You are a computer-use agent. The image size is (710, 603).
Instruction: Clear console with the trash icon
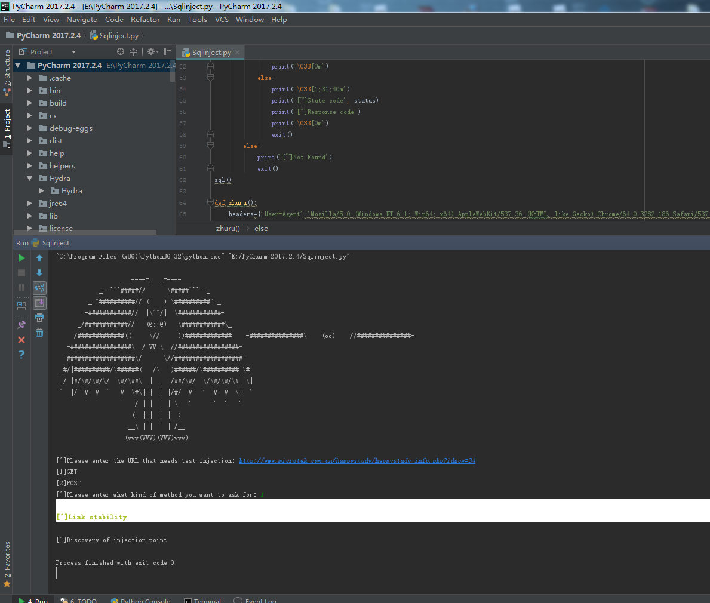click(x=39, y=333)
